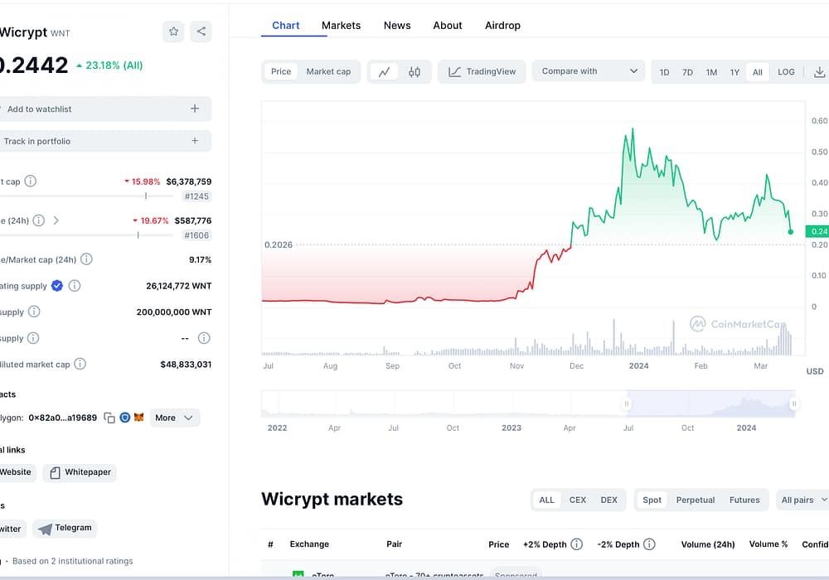Select the 7D time range

[687, 72]
